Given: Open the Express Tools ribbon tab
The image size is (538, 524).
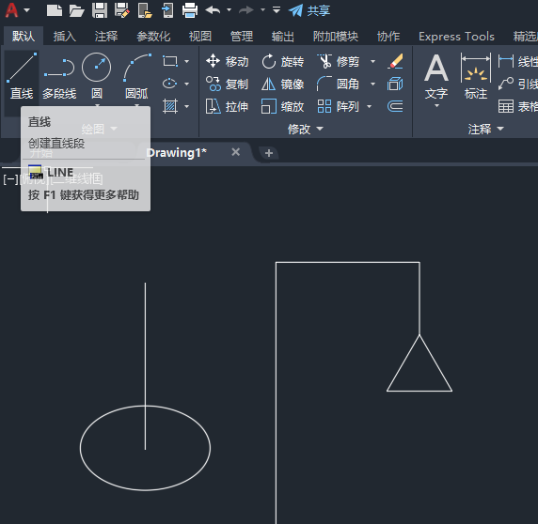Looking at the screenshot, I should [456, 37].
